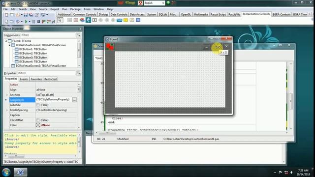Switch to the Common Controls palette tab
The image size is (315, 177).
pyautogui.click(x=85, y=14)
